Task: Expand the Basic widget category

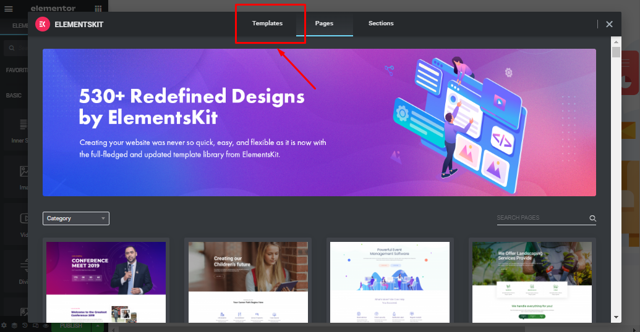Action: (x=14, y=95)
